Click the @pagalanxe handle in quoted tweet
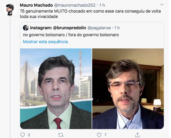 [99, 28]
